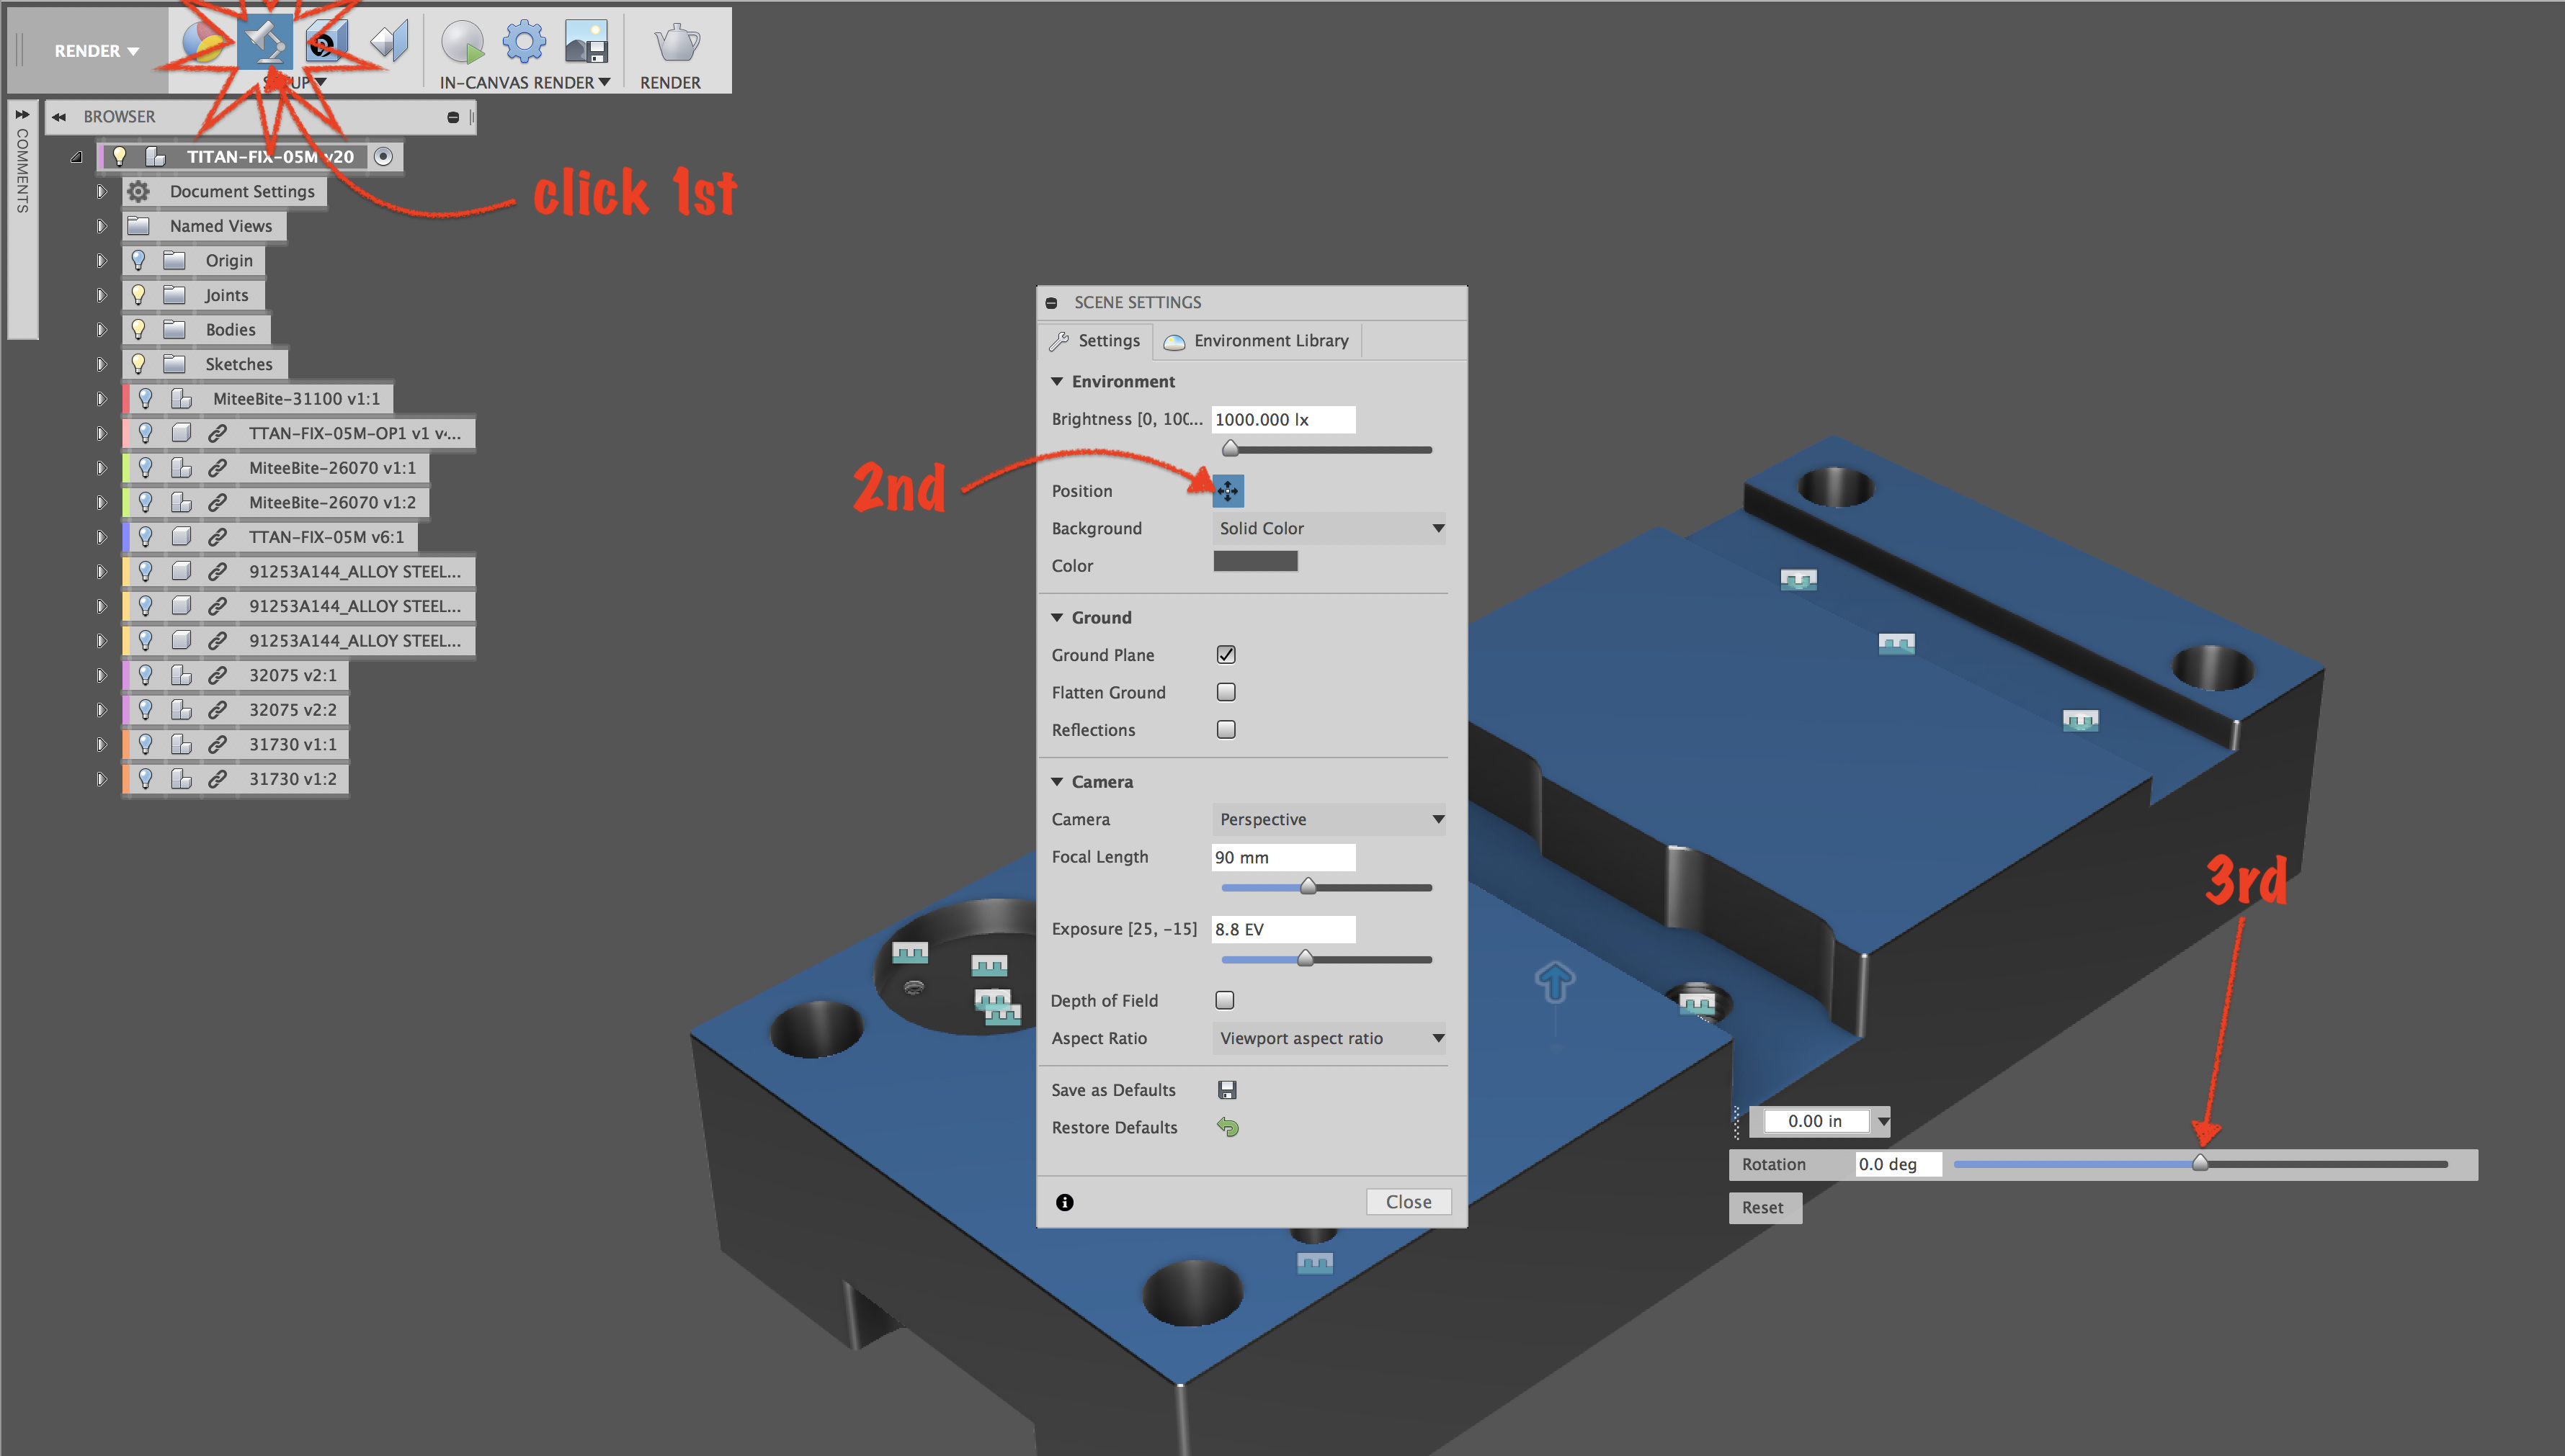Open In-Canvas Render settings gear icon
This screenshot has width=2565, height=1456.
coord(523,43)
